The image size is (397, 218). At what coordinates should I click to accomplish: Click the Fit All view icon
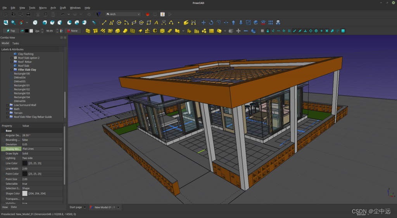tap(6, 22)
